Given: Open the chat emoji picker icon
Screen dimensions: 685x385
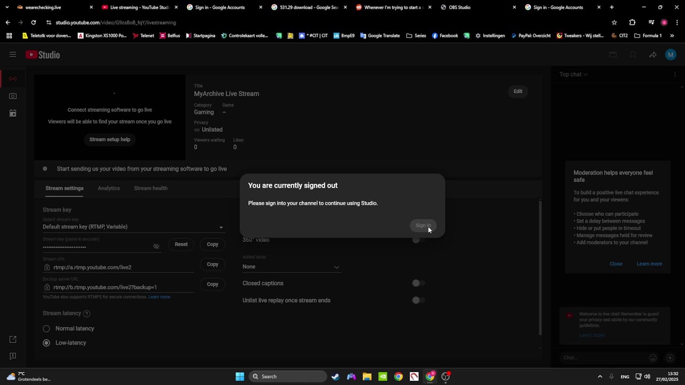Looking at the screenshot, I should [653, 358].
